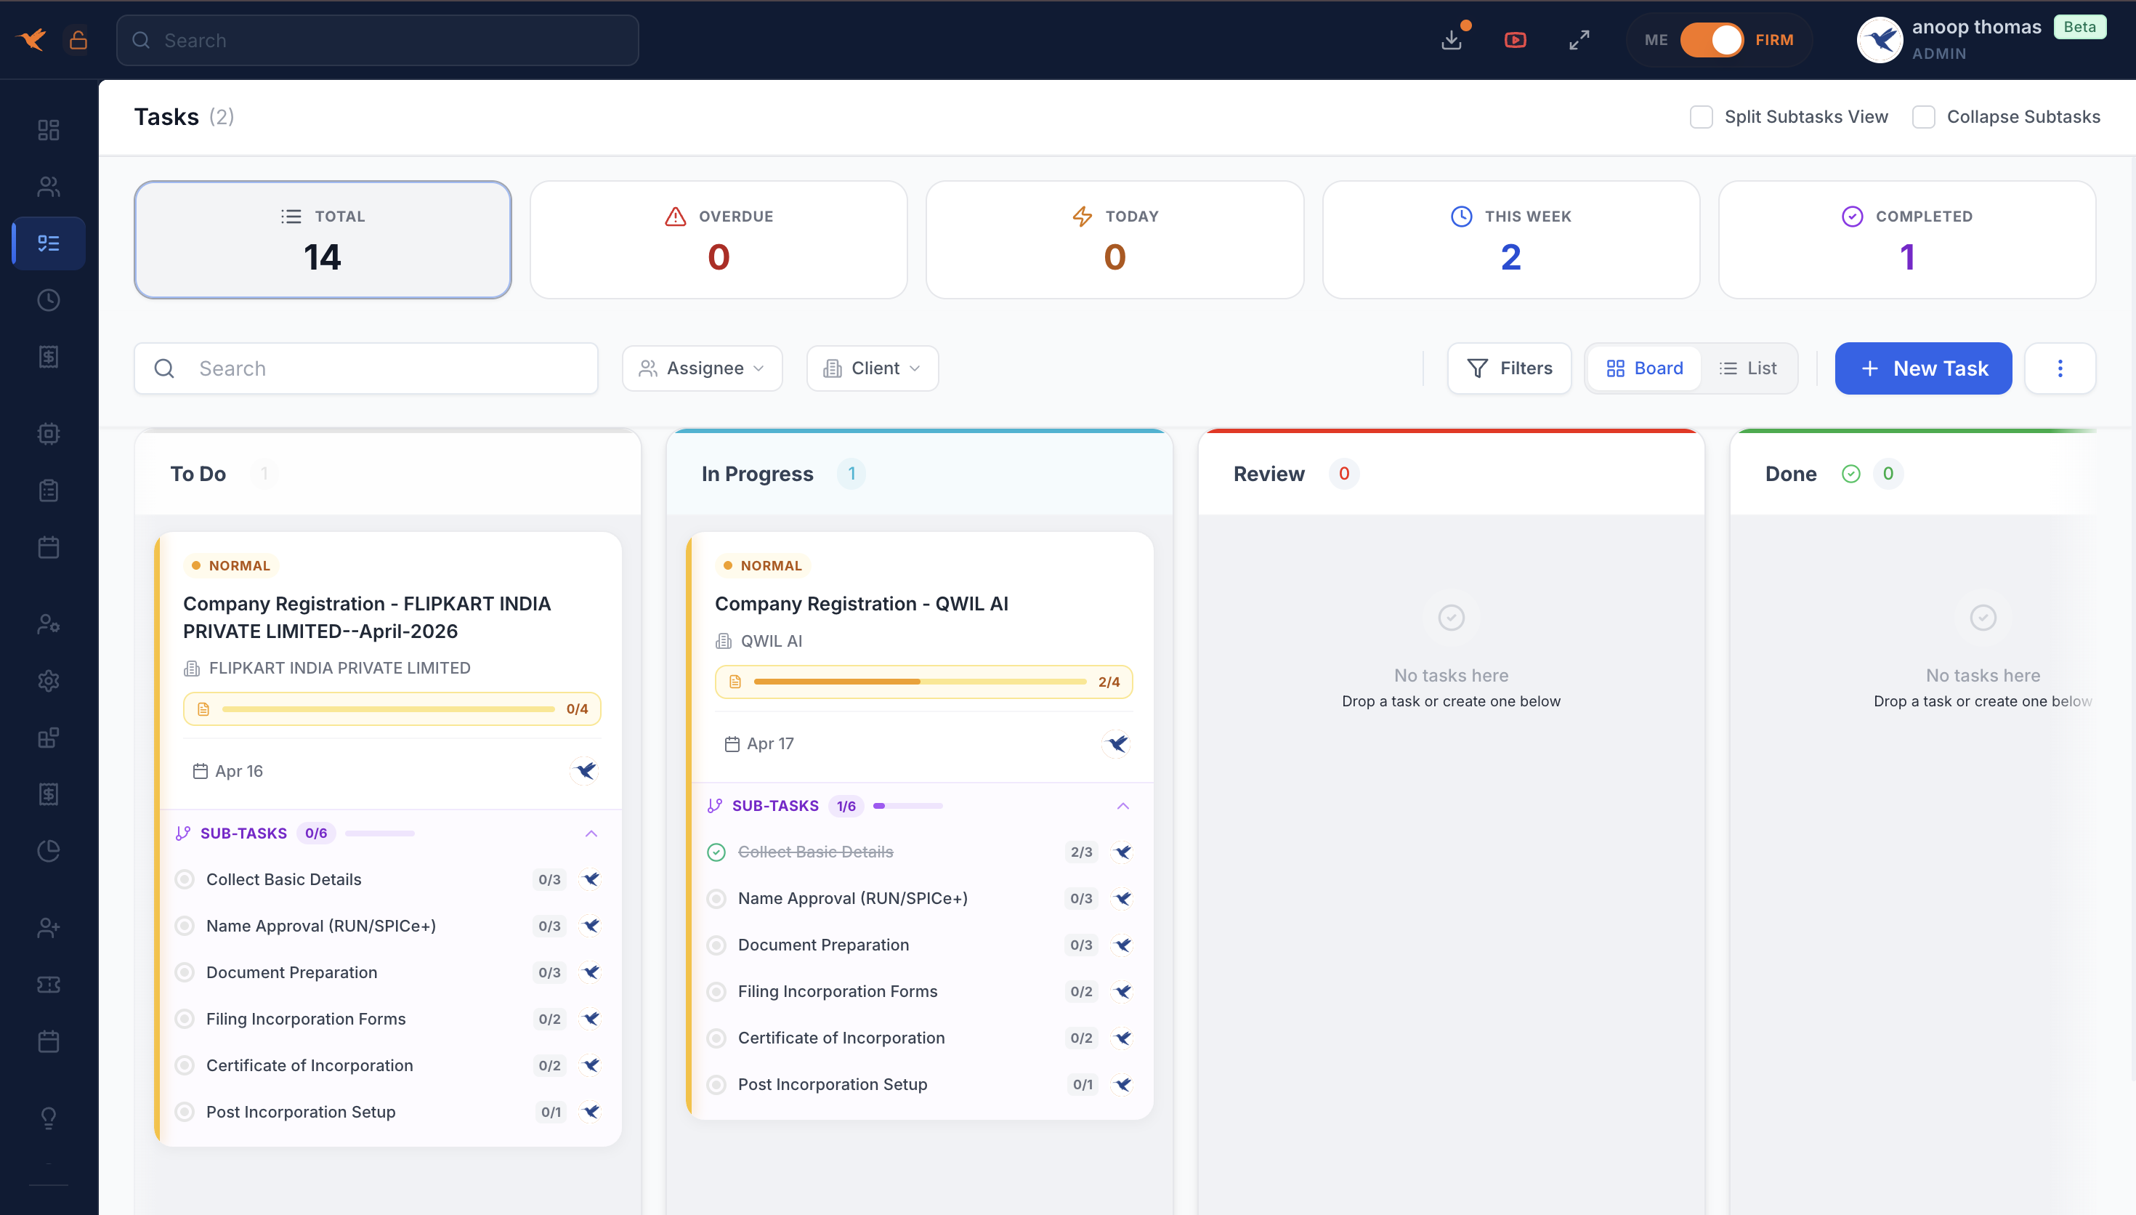
Task: Open the reports pie chart icon in sidebar
Action: tap(47, 850)
